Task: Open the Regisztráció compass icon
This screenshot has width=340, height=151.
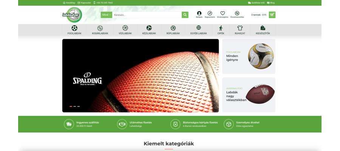Action: pyautogui.click(x=210, y=13)
